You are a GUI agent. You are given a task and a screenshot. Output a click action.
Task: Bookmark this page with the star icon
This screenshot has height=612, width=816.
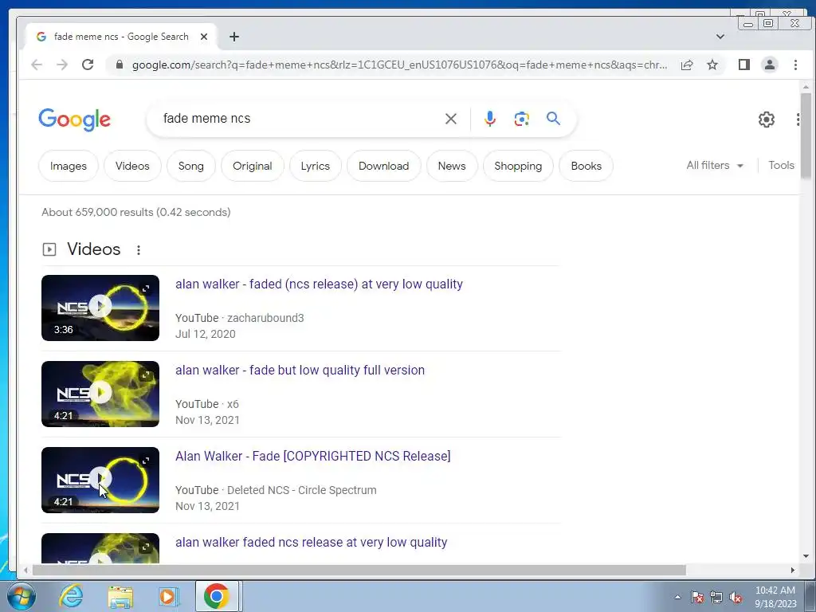[712, 65]
